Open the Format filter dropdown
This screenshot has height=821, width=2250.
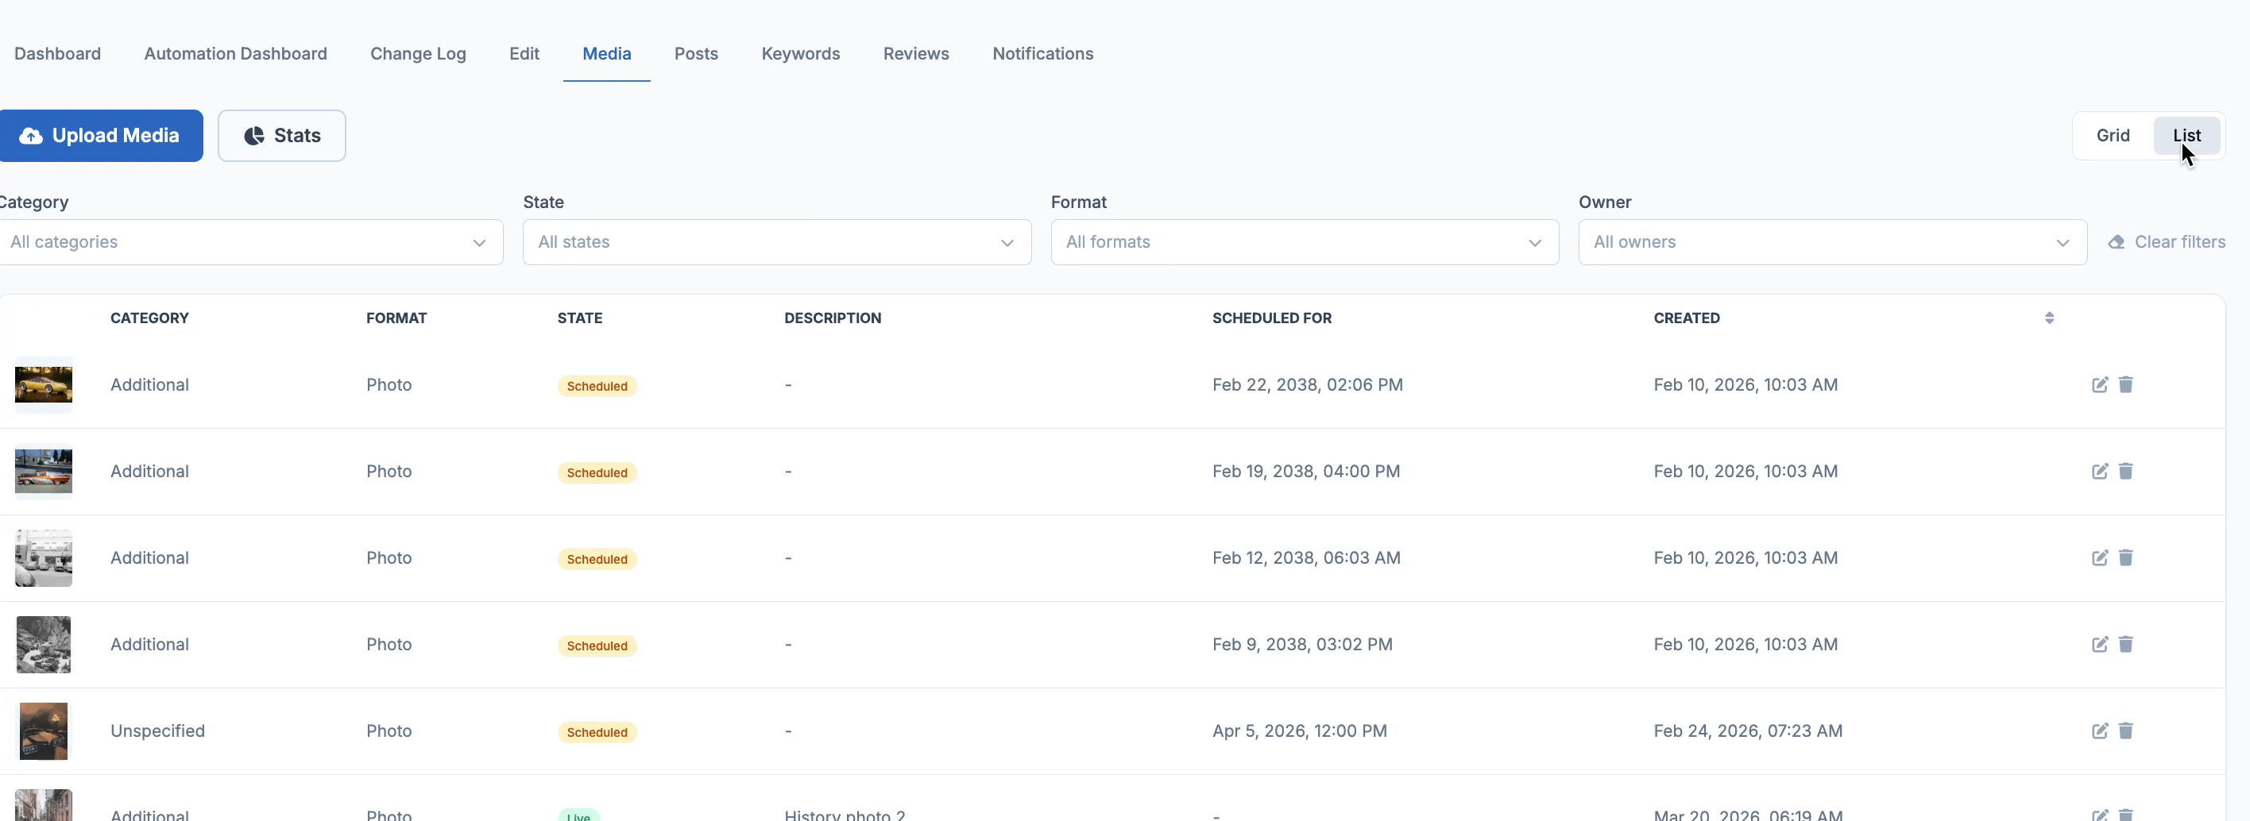pyautogui.click(x=1303, y=241)
